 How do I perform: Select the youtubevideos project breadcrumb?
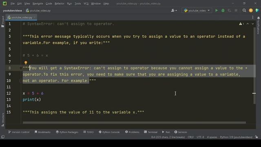[x=13, y=11]
